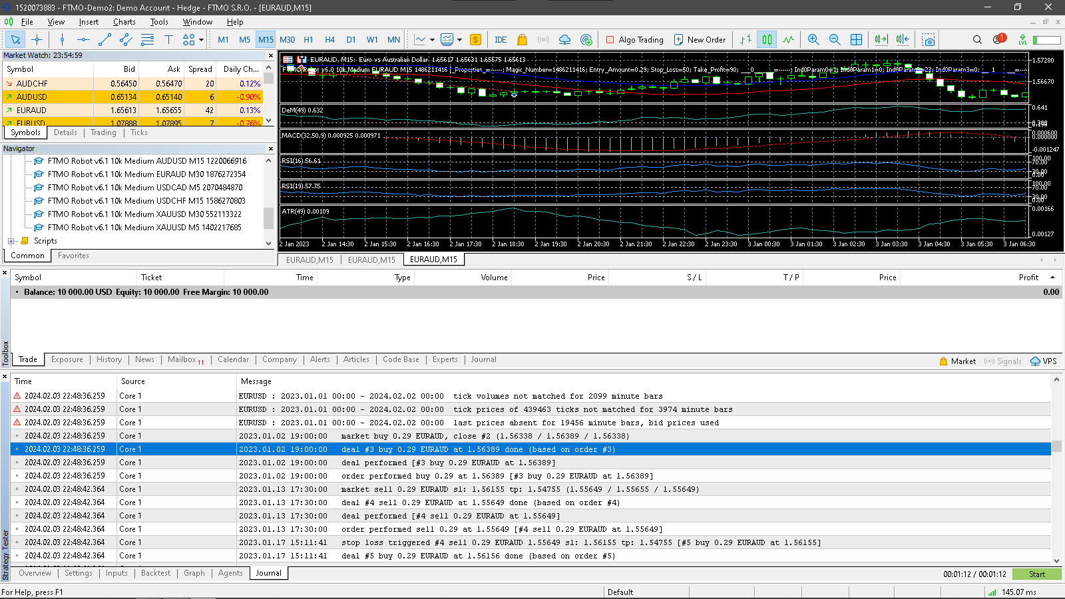Expand the Scripts tree node
The width and height of the screenshot is (1065, 599).
(x=11, y=241)
